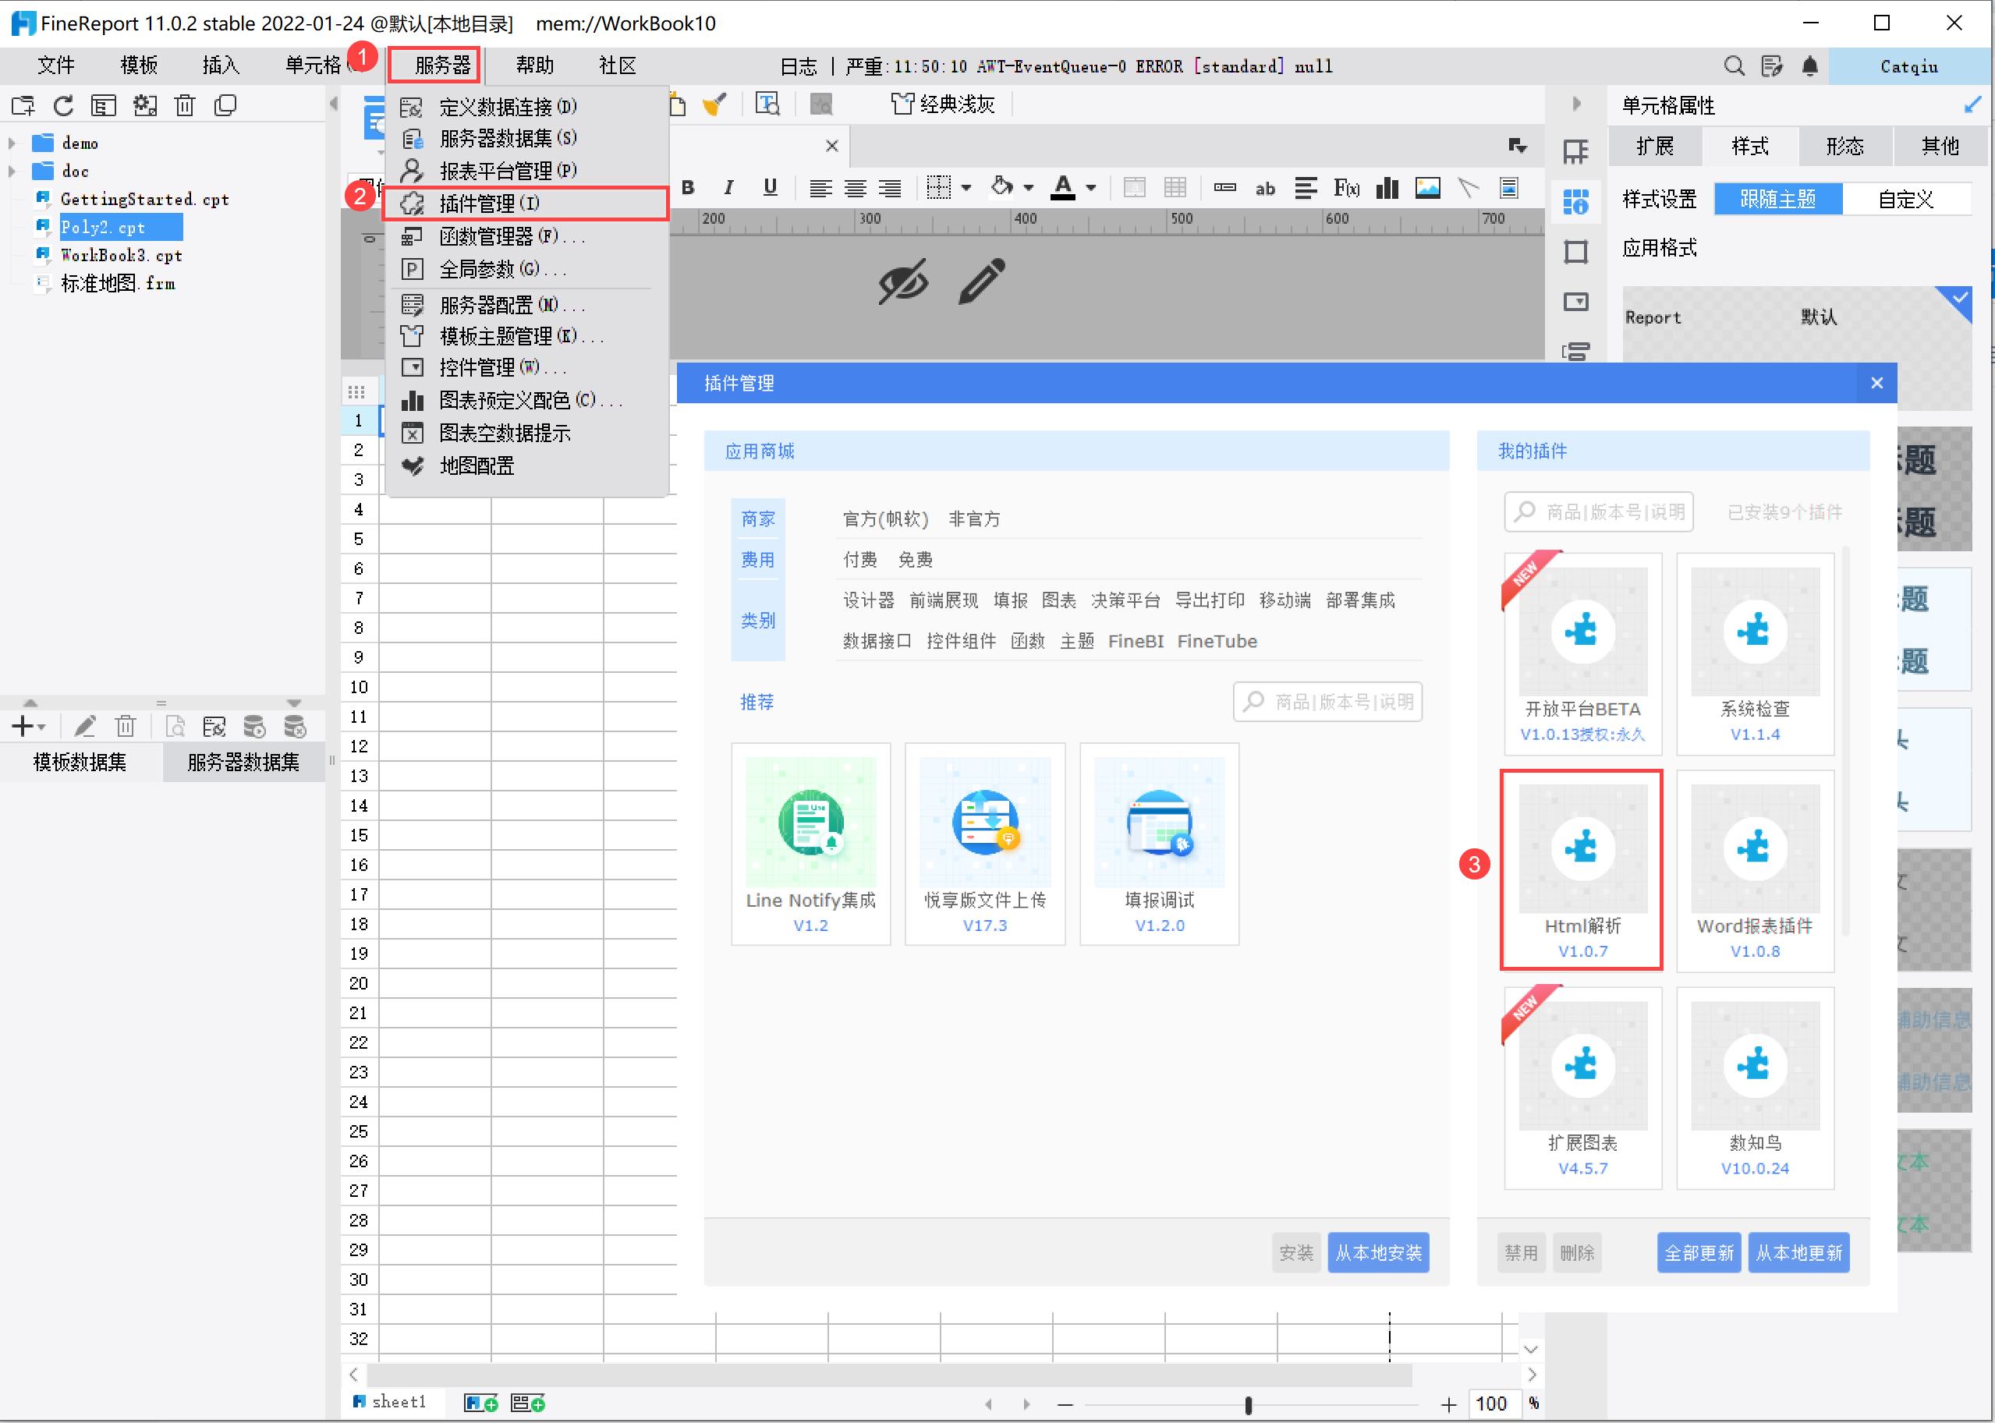The height and width of the screenshot is (1423, 1995).
Task: Insert a chart using the chart toolbar icon
Action: coord(1387,186)
